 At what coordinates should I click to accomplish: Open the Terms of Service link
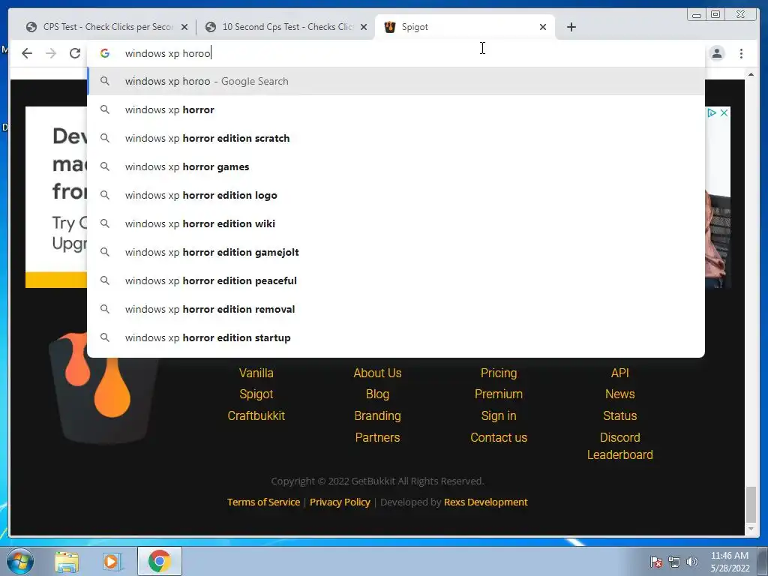click(263, 502)
